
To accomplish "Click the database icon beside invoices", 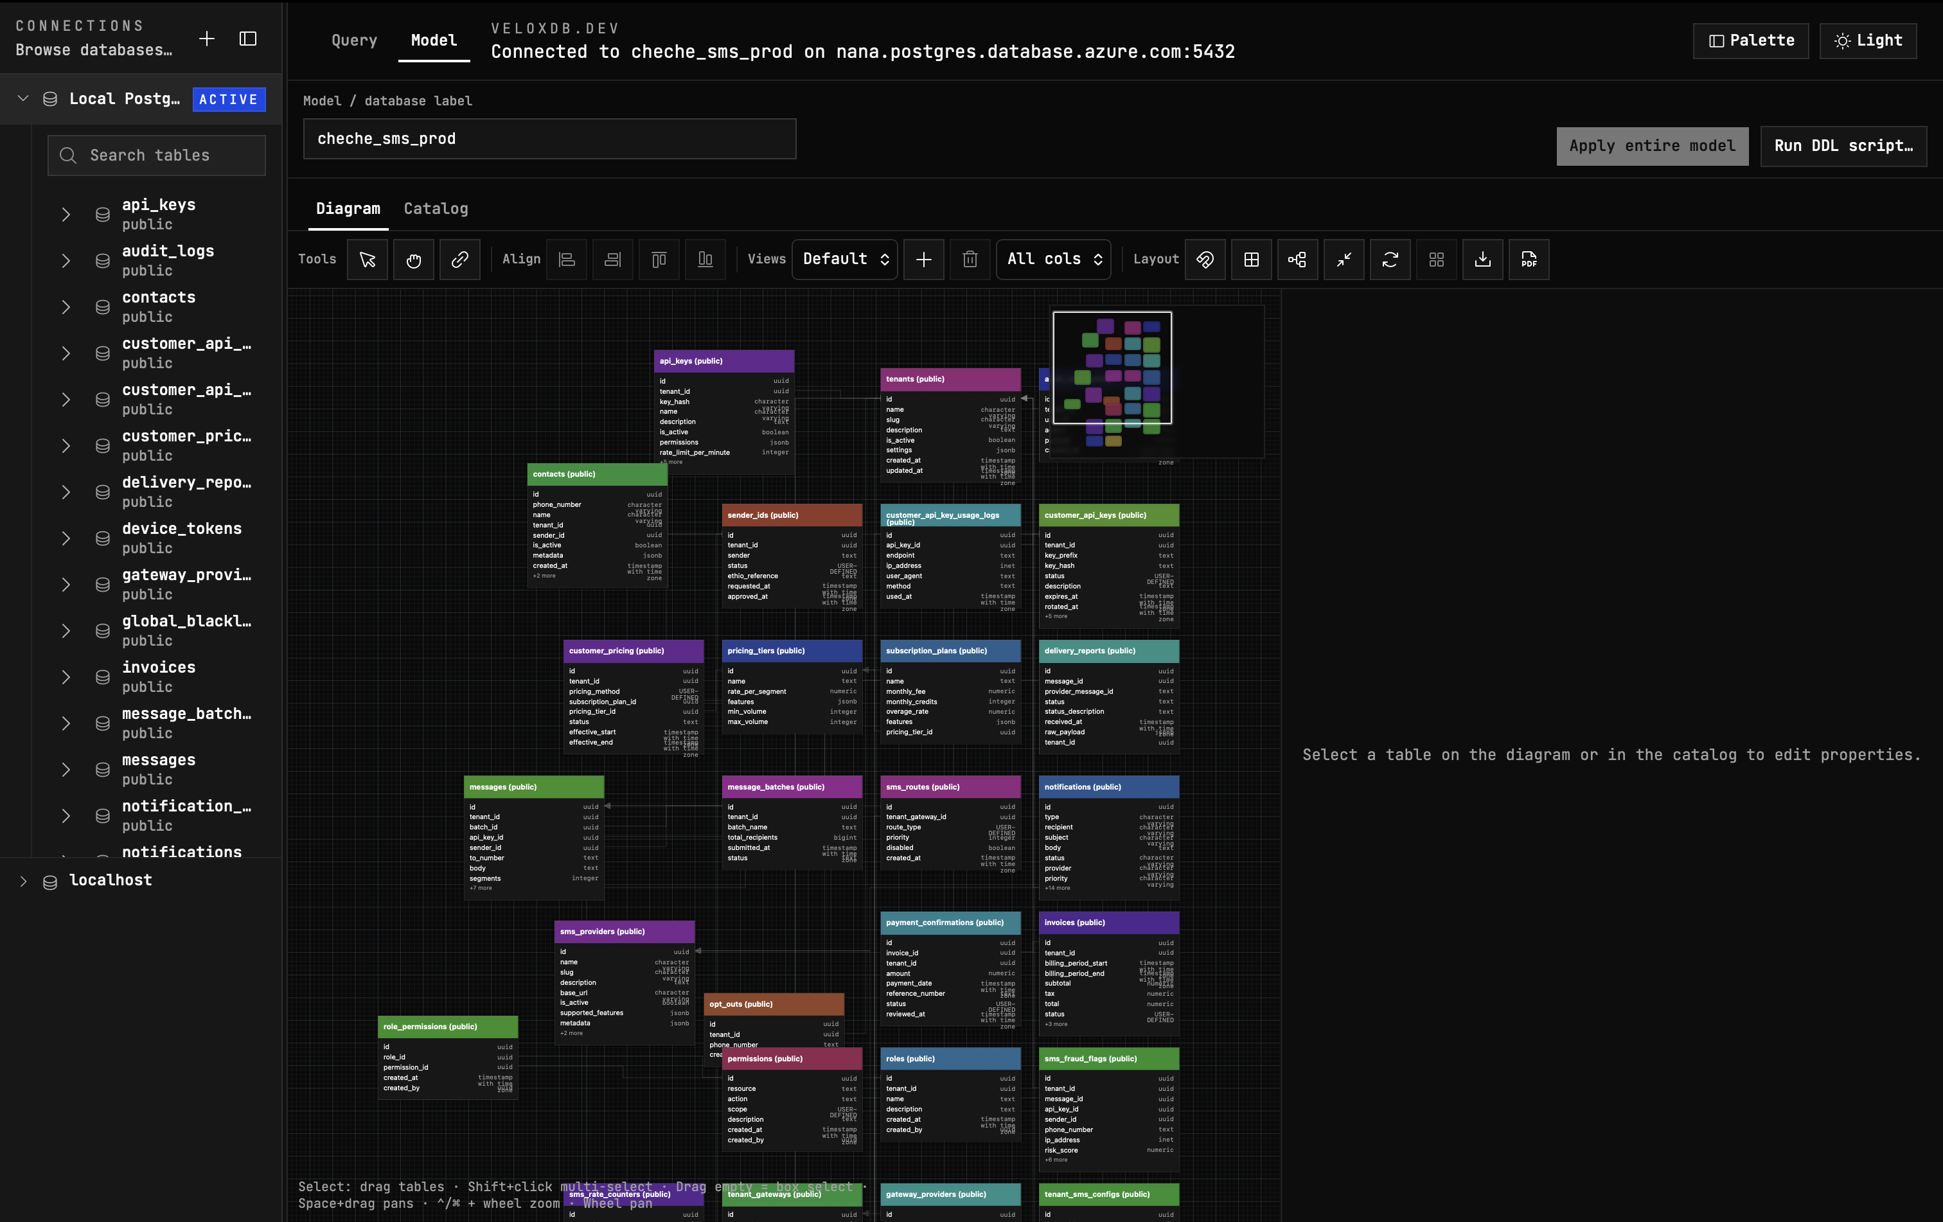I will pos(102,678).
